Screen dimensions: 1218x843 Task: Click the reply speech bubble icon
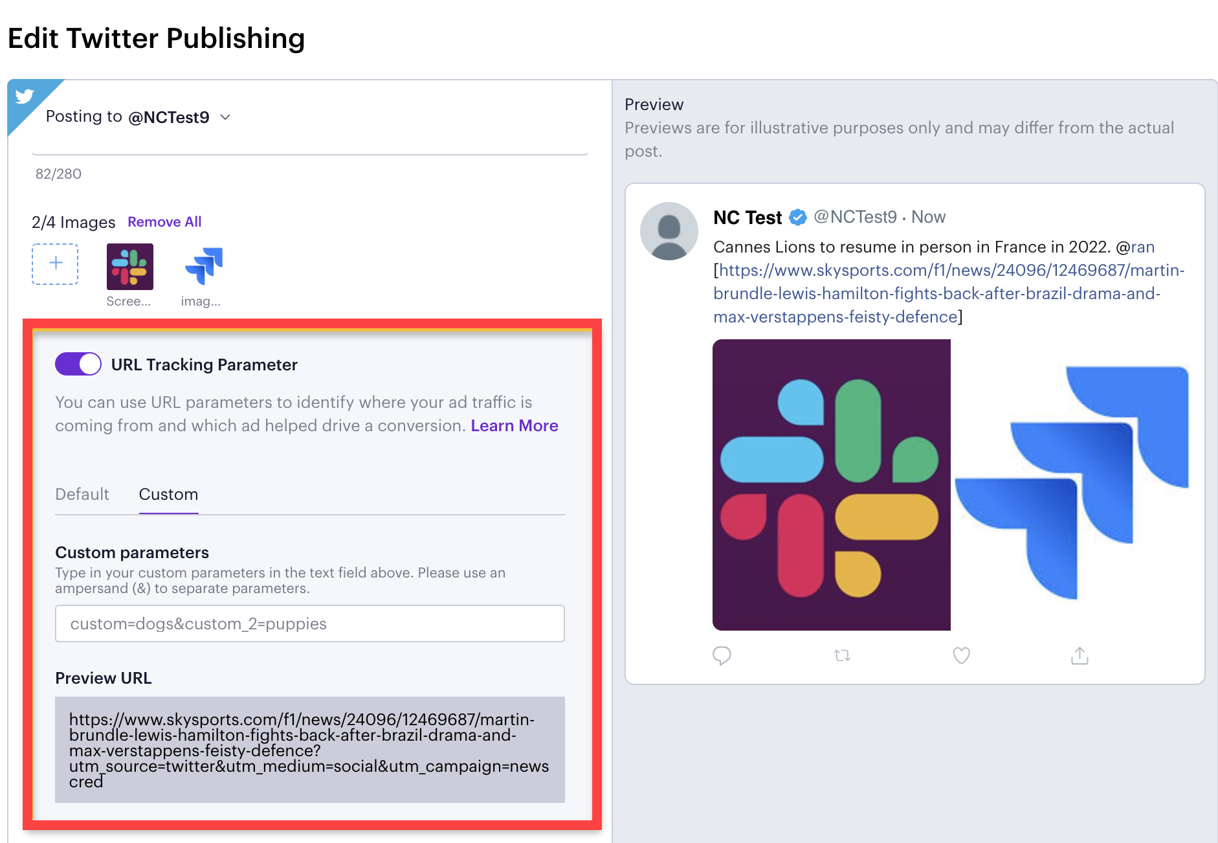(x=722, y=656)
